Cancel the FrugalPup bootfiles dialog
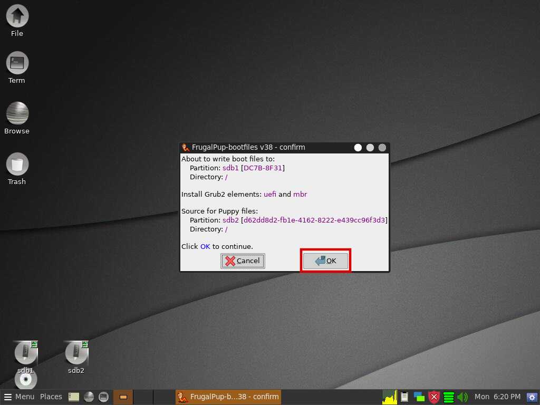This screenshot has width=540, height=405. pos(243,261)
